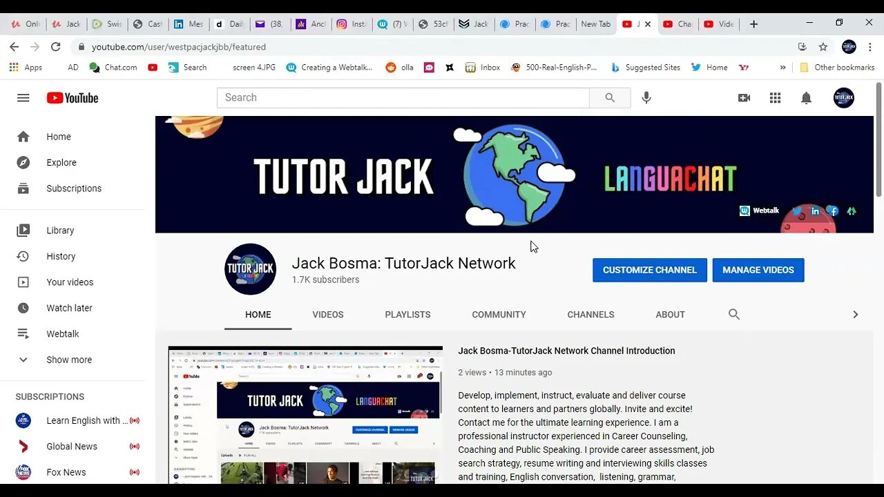Click the browser Back arrow

click(15, 47)
